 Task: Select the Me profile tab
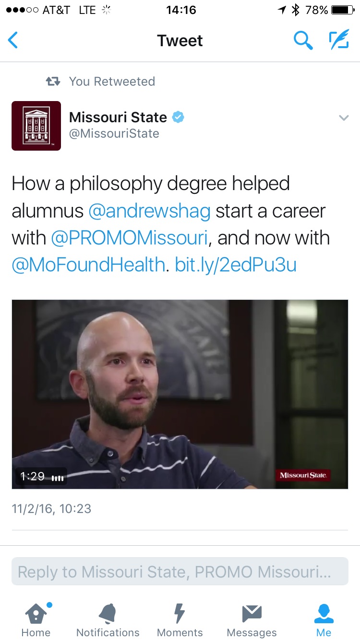(x=324, y=620)
